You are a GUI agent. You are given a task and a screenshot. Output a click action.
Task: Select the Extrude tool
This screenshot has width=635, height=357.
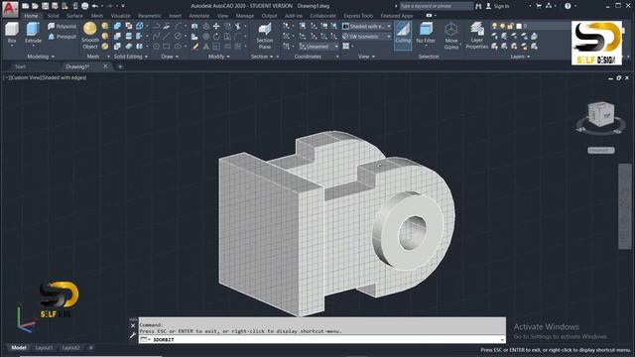(x=33, y=33)
